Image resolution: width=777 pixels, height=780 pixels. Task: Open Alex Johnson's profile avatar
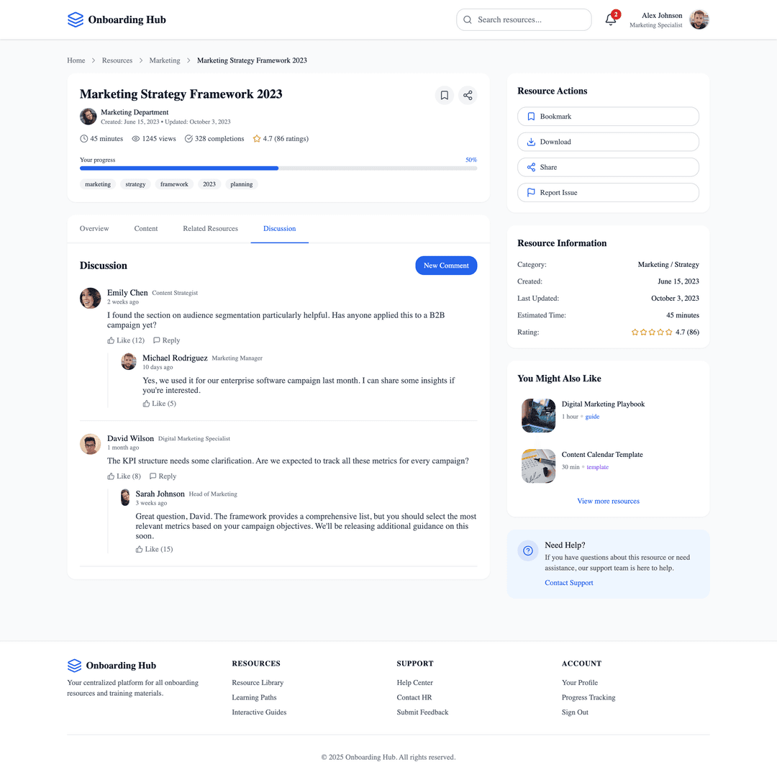[699, 19]
